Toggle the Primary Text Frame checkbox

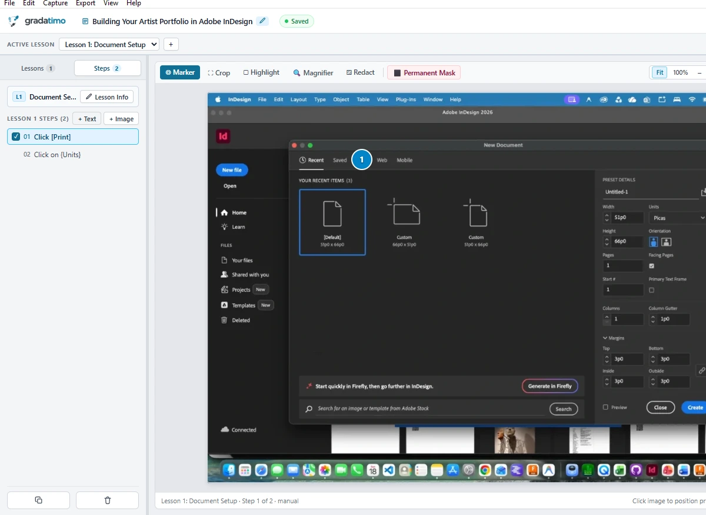(651, 290)
